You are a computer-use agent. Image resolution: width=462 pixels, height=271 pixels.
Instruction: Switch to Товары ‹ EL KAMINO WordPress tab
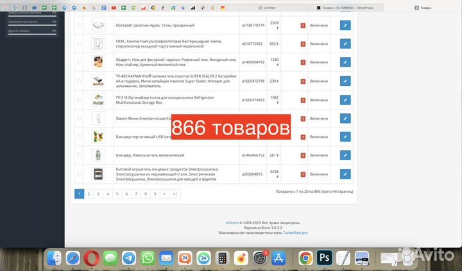345,8
